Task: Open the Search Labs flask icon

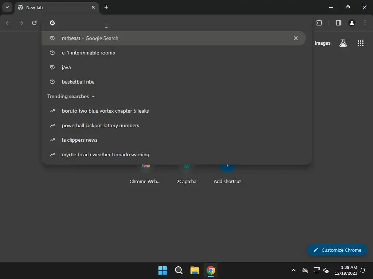Action: (x=343, y=43)
